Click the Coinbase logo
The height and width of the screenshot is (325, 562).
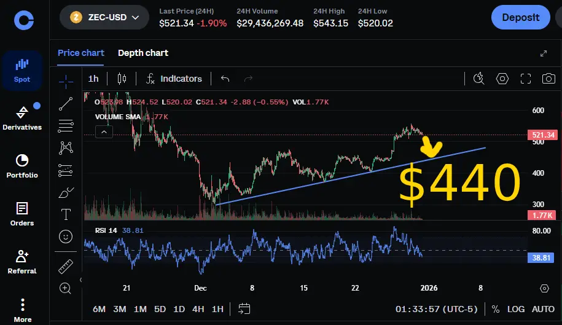(x=24, y=20)
